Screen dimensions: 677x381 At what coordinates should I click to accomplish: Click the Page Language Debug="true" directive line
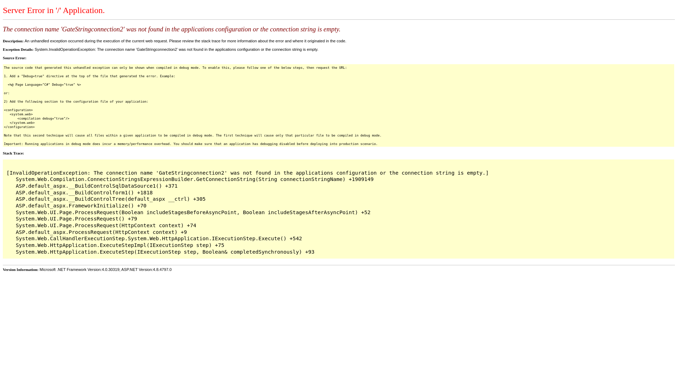pos(44,85)
